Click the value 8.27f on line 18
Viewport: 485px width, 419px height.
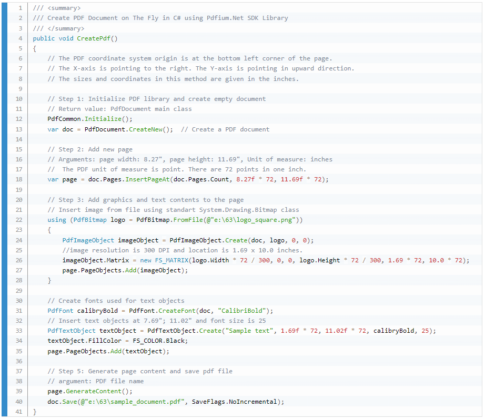click(x=245, y=179)
